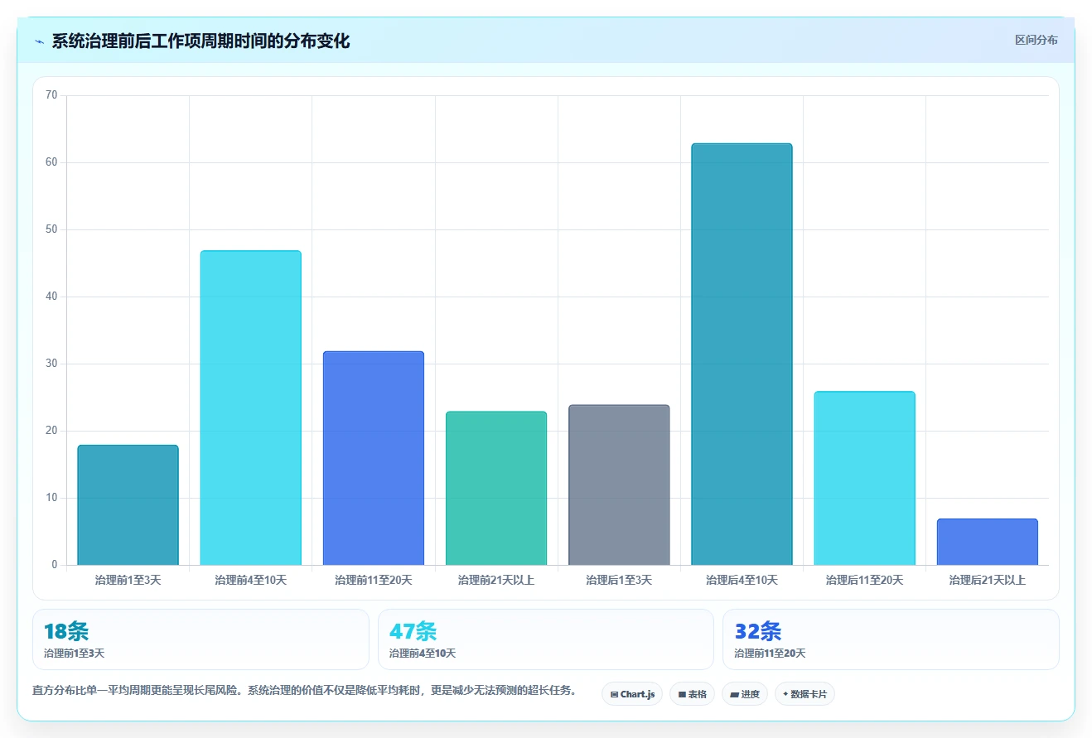
Task: Click the chart title 系统治理前后工作项周期时间的分布变化
Action: pyautogui.click(x=201, y=41)
